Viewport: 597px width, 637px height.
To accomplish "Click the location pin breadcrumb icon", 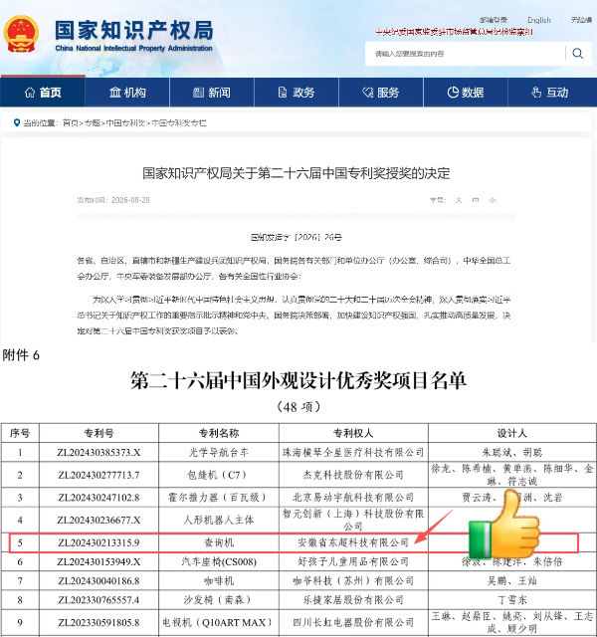I will tap(17, 122).
